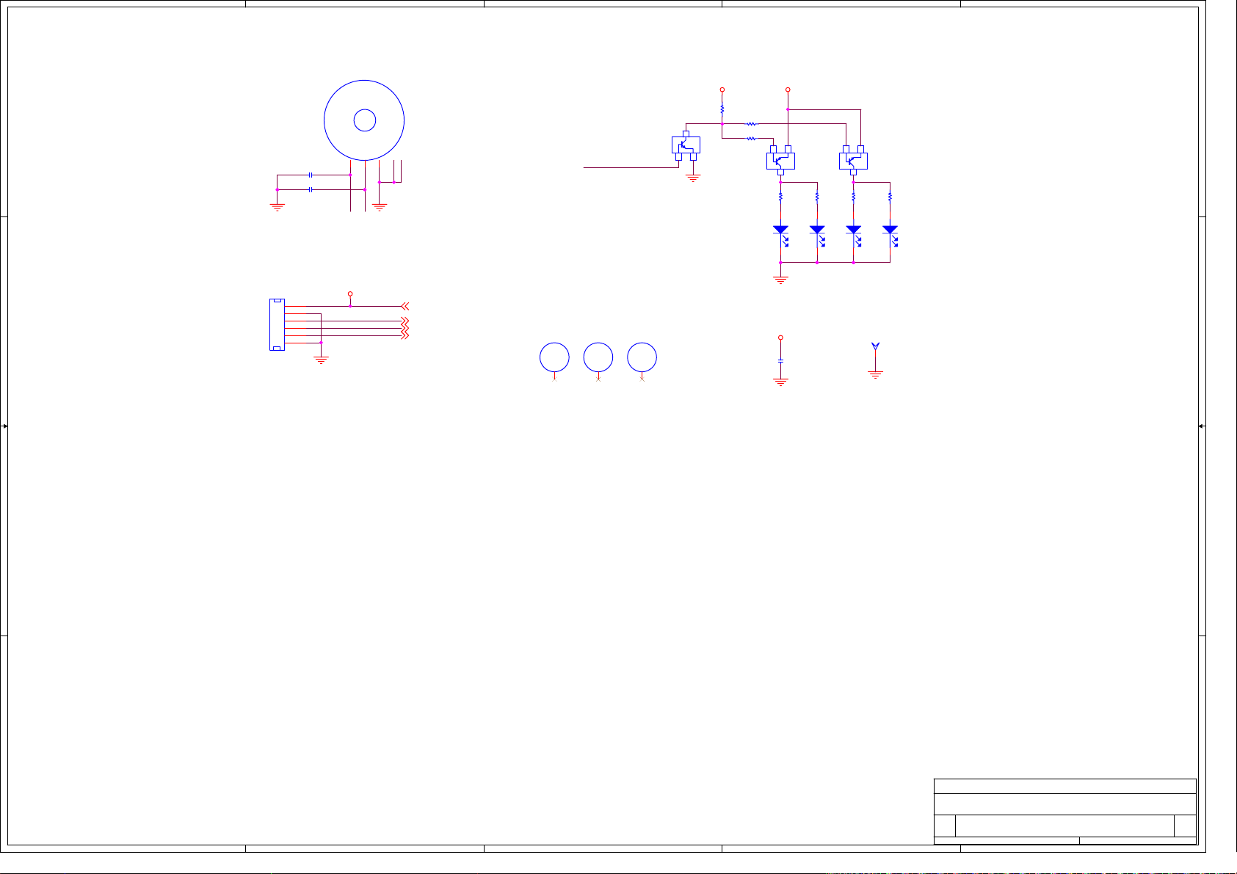Click the rightmost of three small circles
Image resolution: width=1237 pixels, height=874 pixels.
(642, 357)
